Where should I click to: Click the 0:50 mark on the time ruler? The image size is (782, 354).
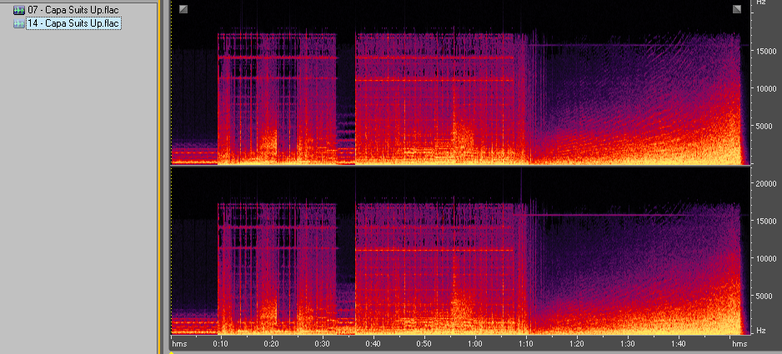pyautogui.click(x=424, y=344)
